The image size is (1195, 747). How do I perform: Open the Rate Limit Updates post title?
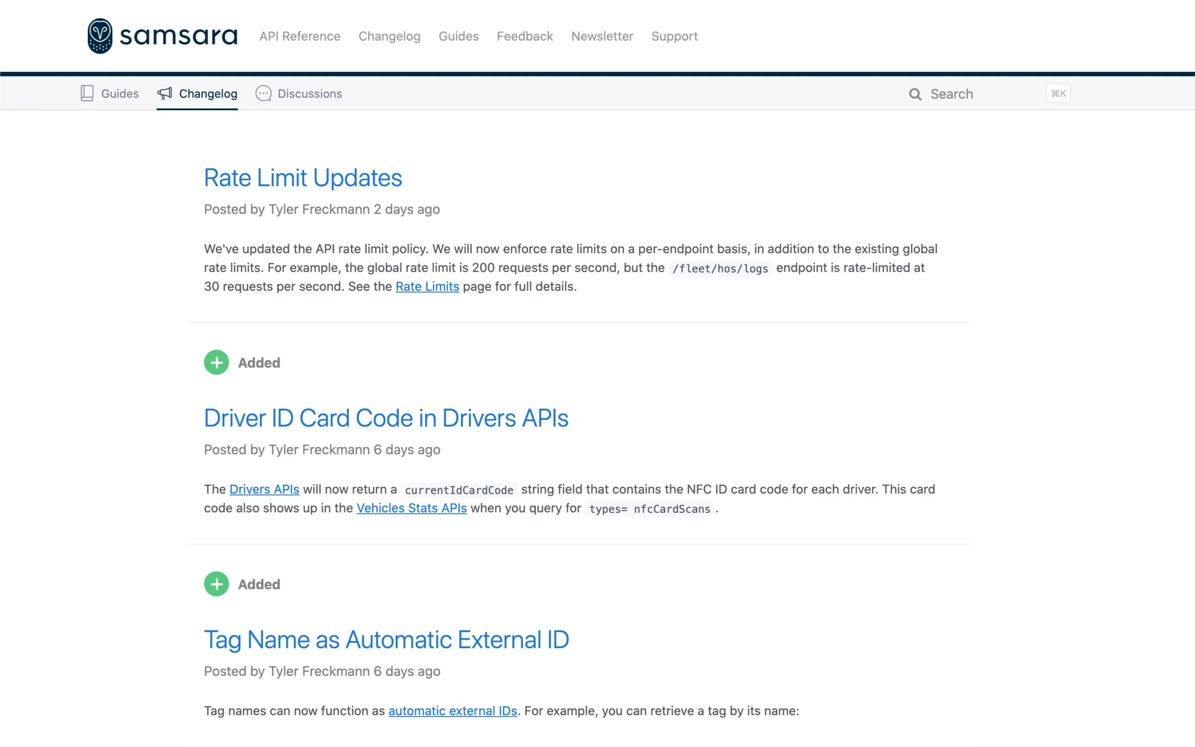point(303,178)
